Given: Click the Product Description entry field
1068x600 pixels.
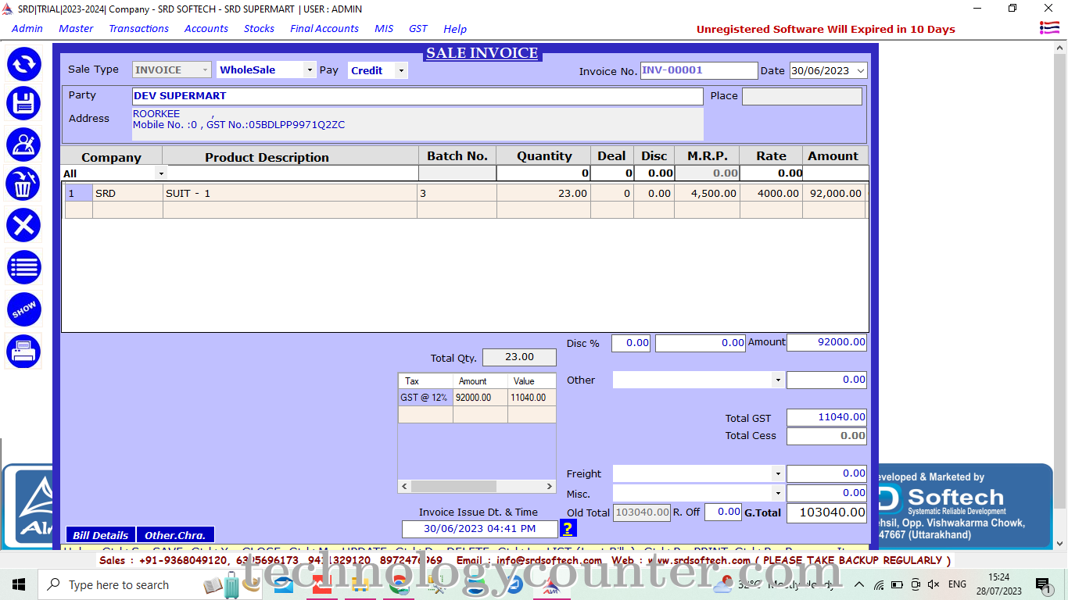Looking at the screenshot, I should click(292, 173).
